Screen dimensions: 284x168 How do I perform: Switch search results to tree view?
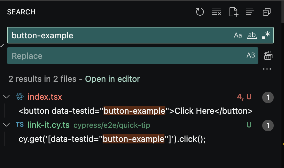(x=250, y=12)
